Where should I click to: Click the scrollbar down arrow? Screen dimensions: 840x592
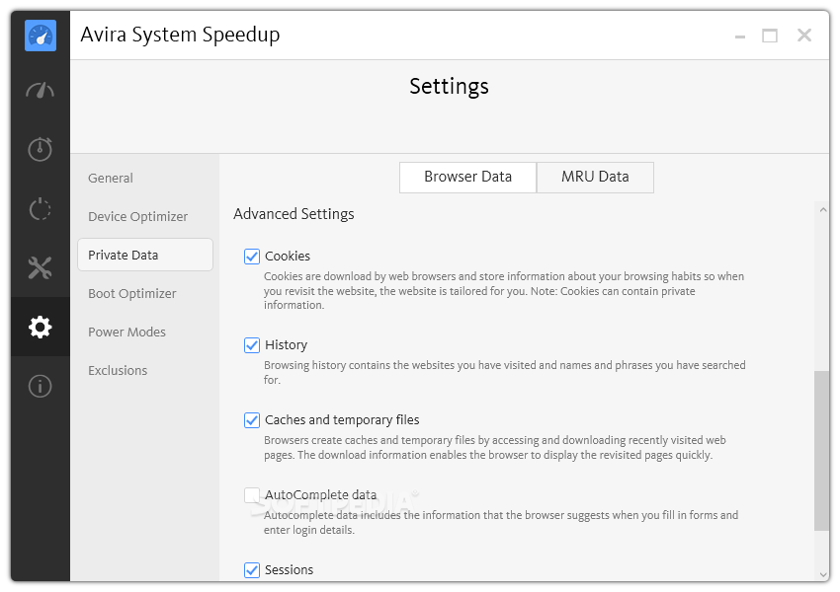823,574
